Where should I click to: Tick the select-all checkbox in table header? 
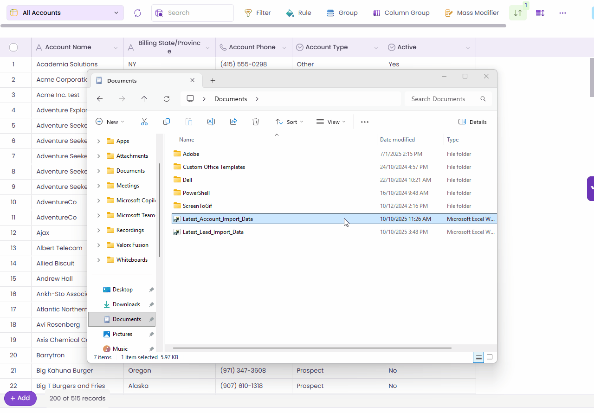[13, 47]
